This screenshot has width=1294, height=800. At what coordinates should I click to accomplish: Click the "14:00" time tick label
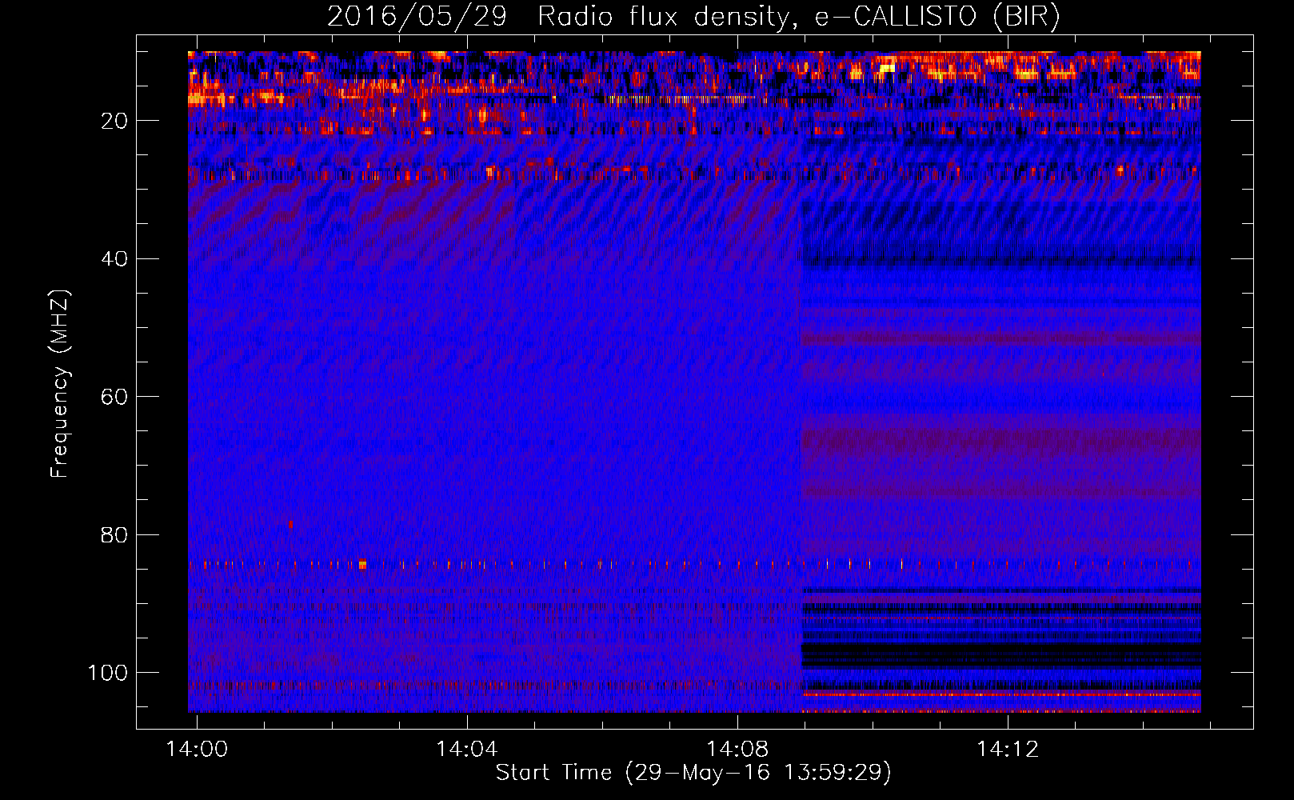click(x=197, y=750)
